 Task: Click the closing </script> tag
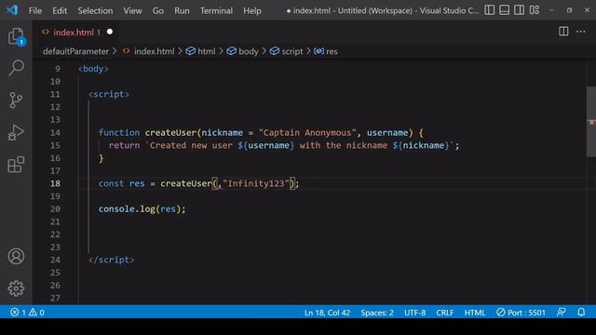pos(112,260)
